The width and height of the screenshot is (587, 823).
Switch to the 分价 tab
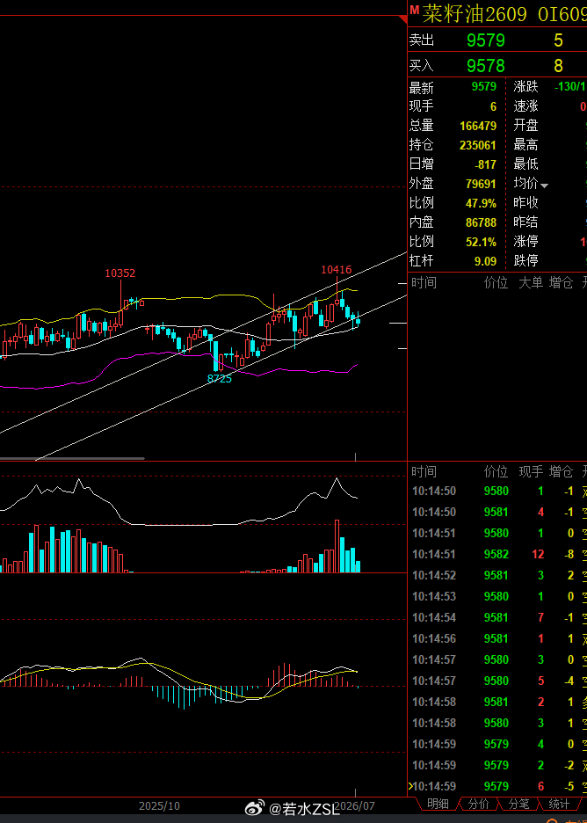478,804
